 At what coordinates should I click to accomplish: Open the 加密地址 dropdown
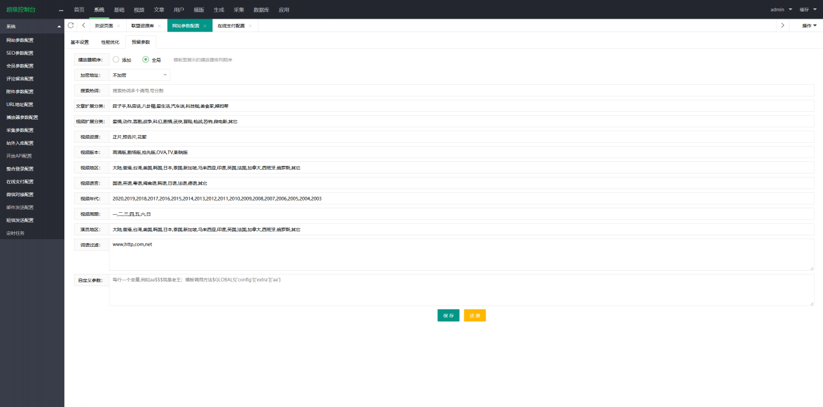tap(140, 75)
